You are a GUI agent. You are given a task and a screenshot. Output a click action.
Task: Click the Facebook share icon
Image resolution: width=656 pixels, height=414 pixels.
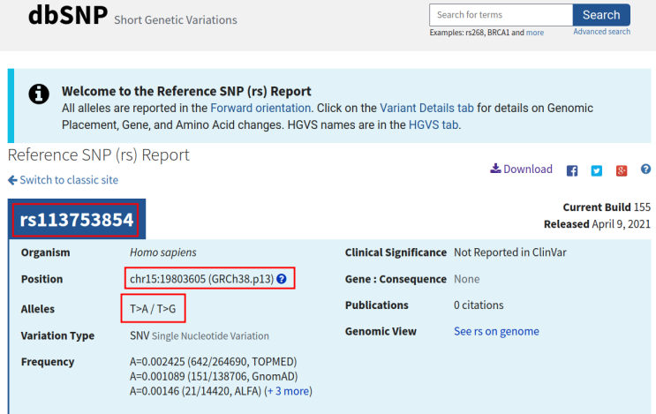(572, 170)
